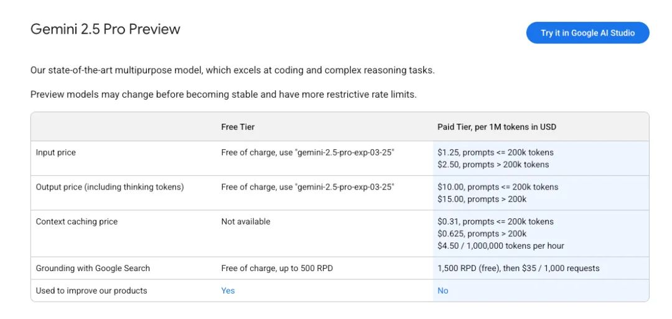Click the Try it in Google AI Studio button
Viewport: 672px width, 319px height.
587,33
